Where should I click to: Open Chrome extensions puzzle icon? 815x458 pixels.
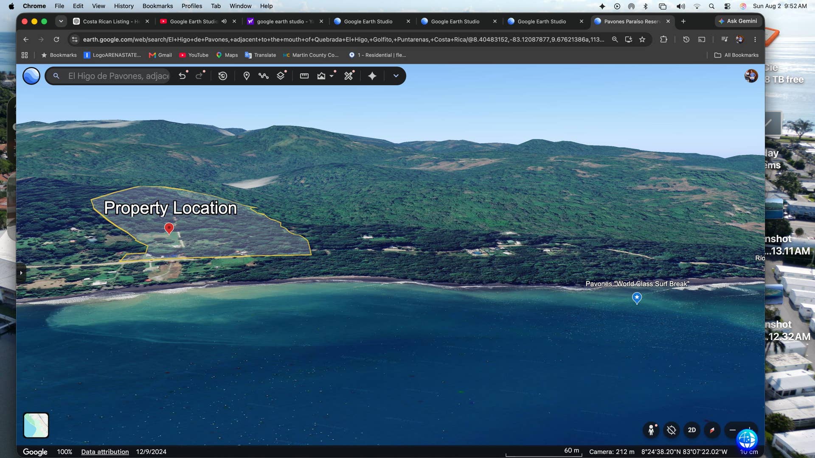(663, 39)
